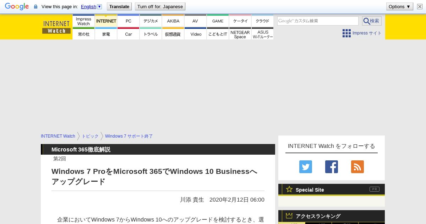This screenshot has height=224, width=426.
Task: Click Windows 7 サポート終了 breadcrumb
Action: tap(129, 136)
